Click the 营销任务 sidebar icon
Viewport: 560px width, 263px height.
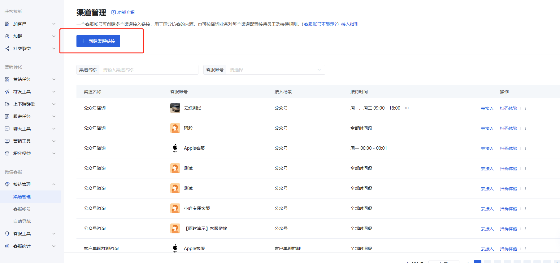point(7,79)
